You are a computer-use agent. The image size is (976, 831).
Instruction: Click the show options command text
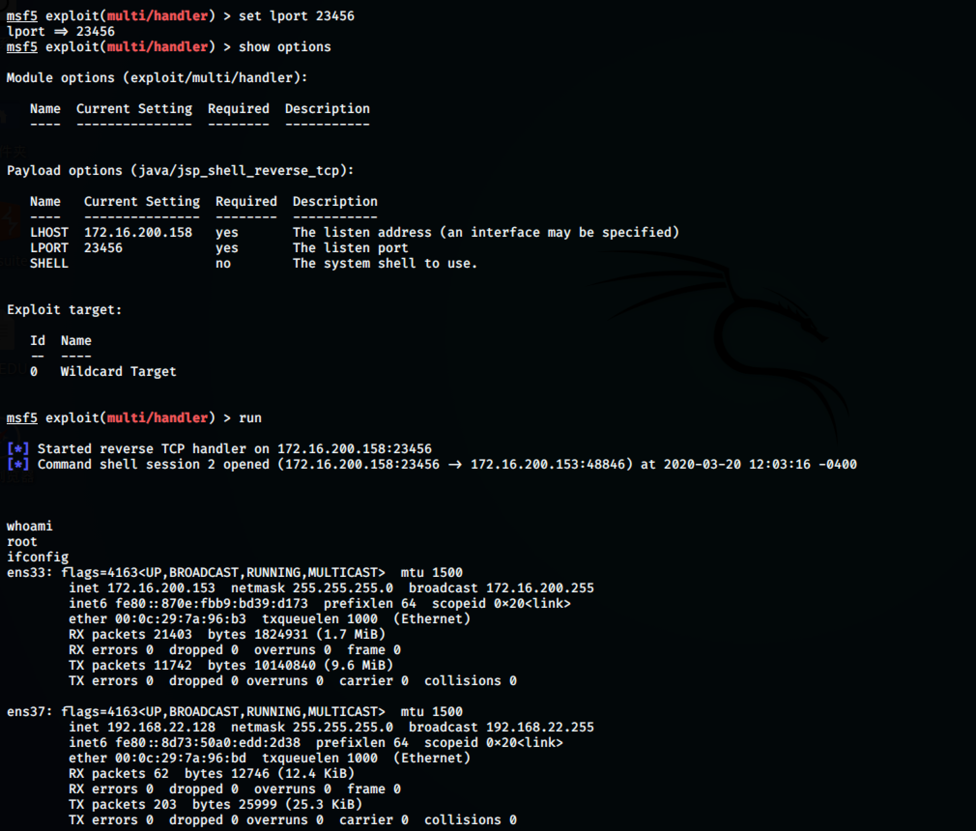285,46
